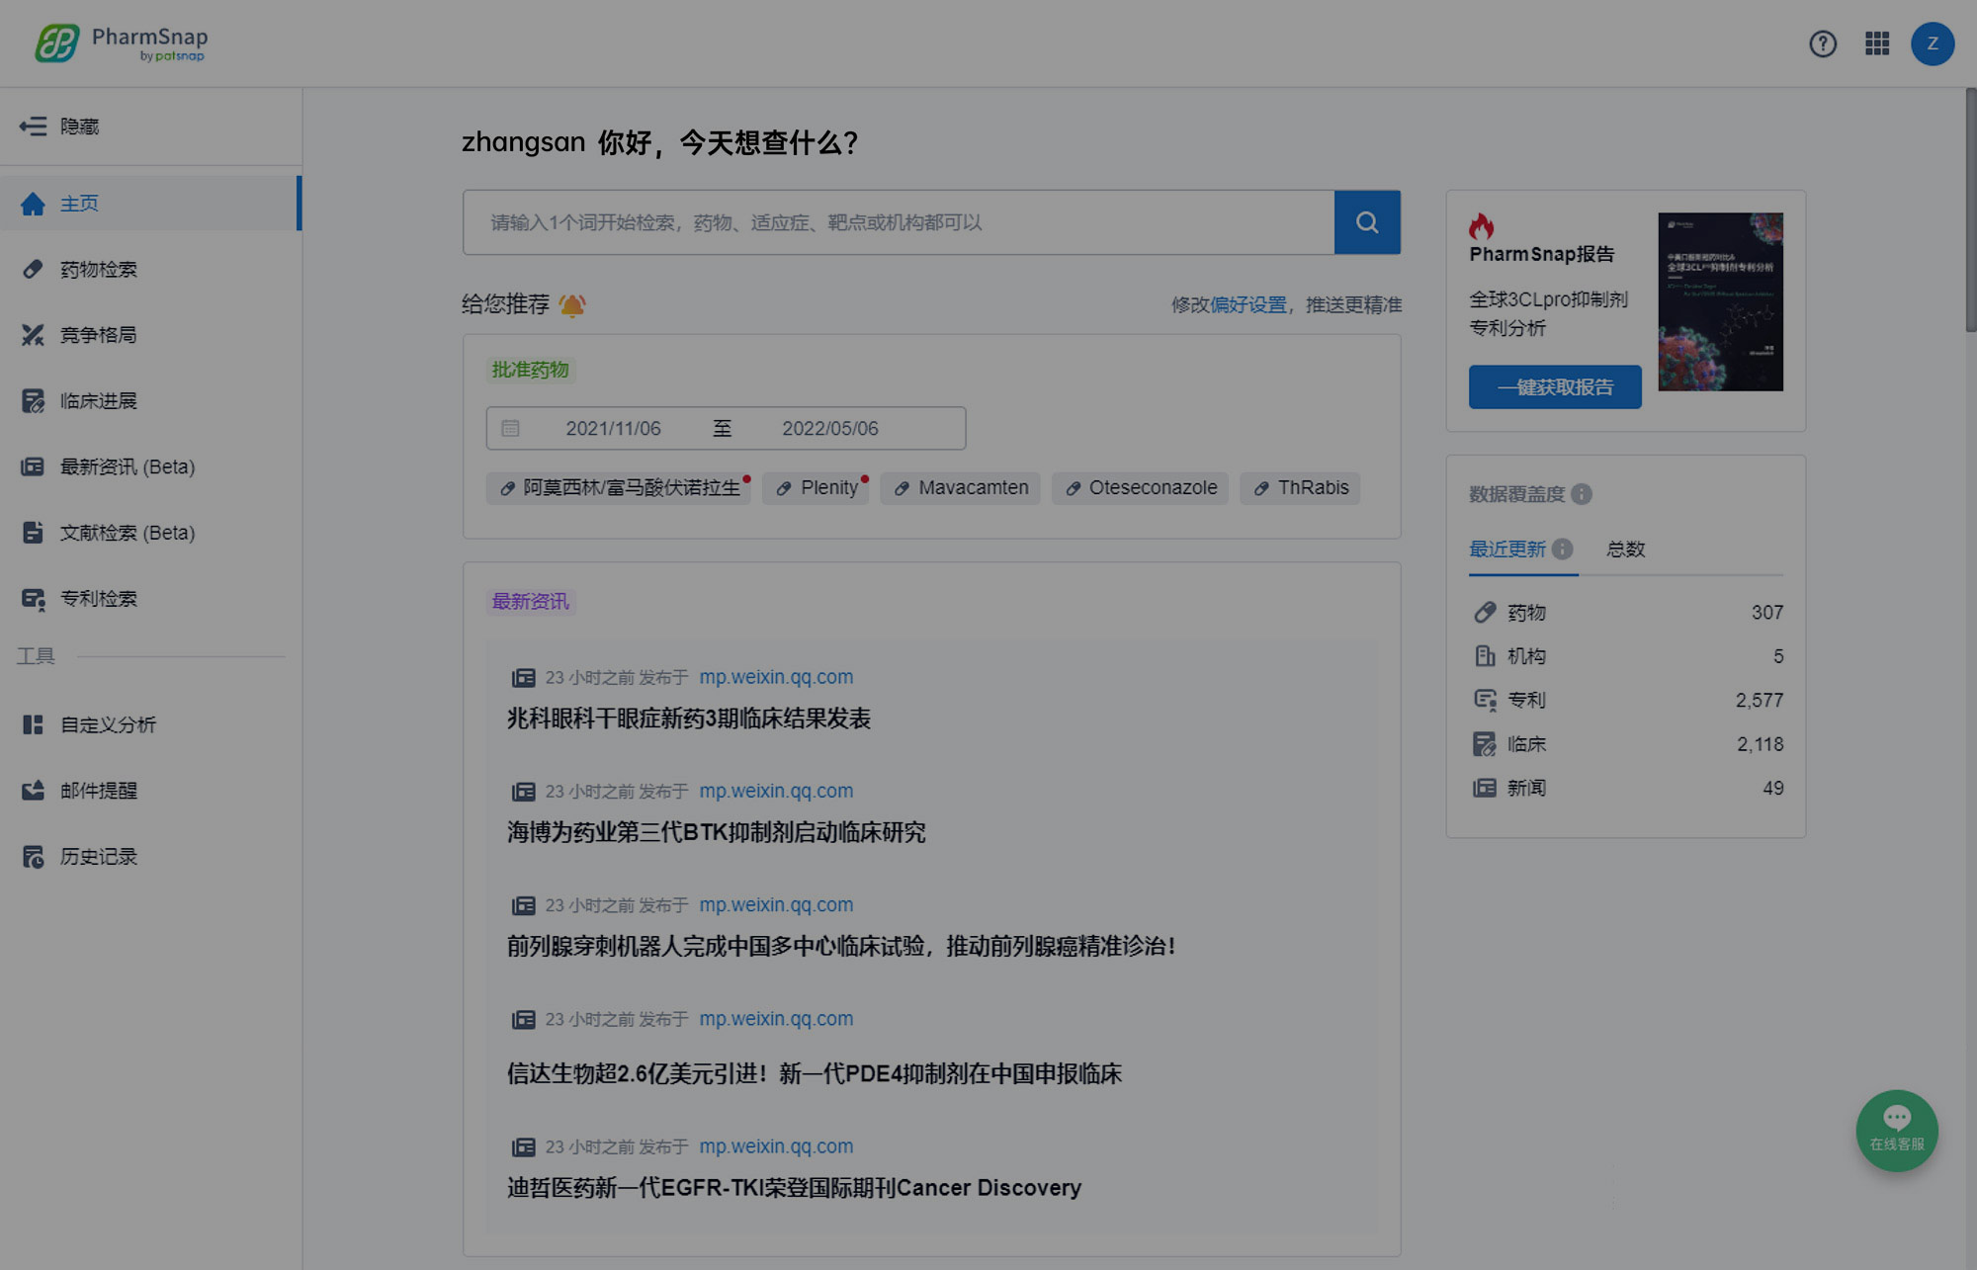Click the info icon beside 最近更新
This screenshot has height=1270, width=1977.
click(1562, 550)
